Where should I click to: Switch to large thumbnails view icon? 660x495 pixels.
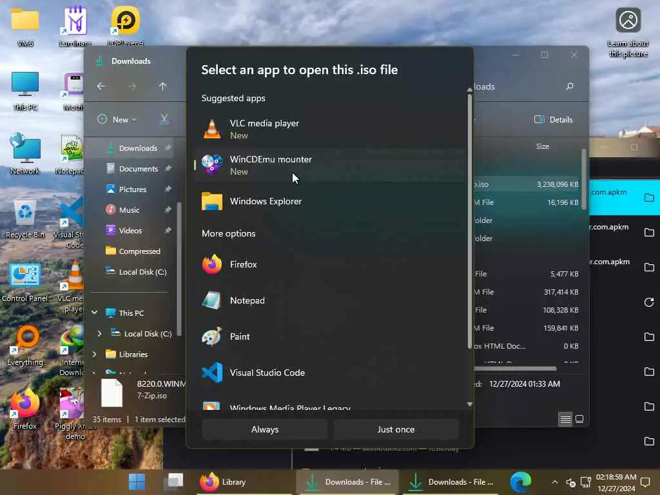click(x=579, y=419)
